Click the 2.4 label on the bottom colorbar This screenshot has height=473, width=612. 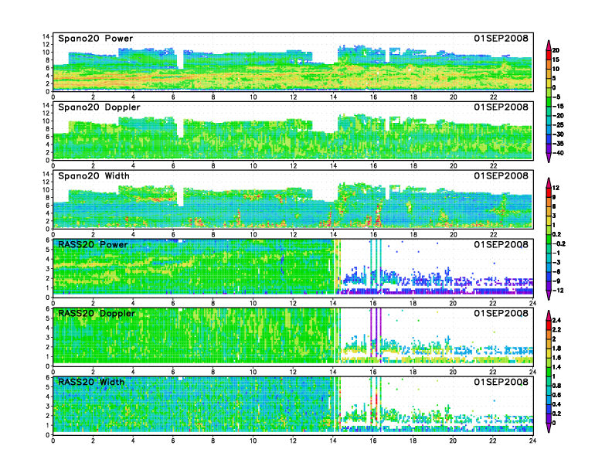pos(556,320)
